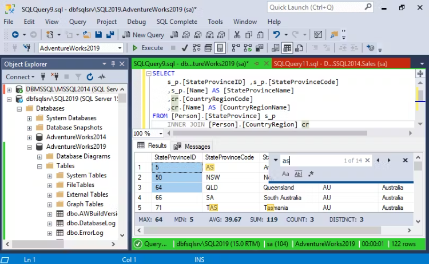
Task: Click the Paste icon in the toolbar
Action: tap(260, 35)
